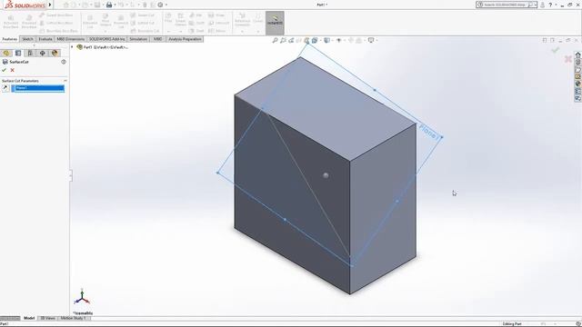Open the Print dropdown arrow

pos(115,5)
